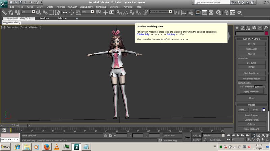270x151 pixels.
Task: Toggle the Graphite Modeling Tools ribbon icon
Action: coord(198,12)
